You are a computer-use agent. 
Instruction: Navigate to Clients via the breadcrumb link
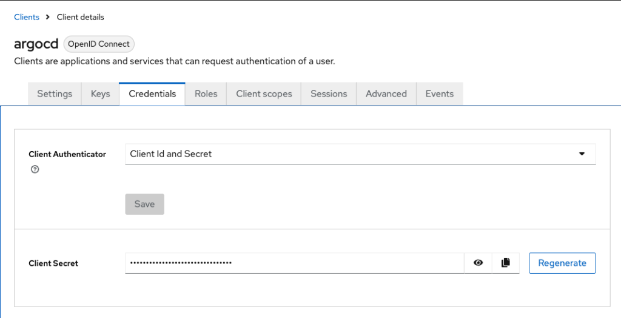pos(27,17)
